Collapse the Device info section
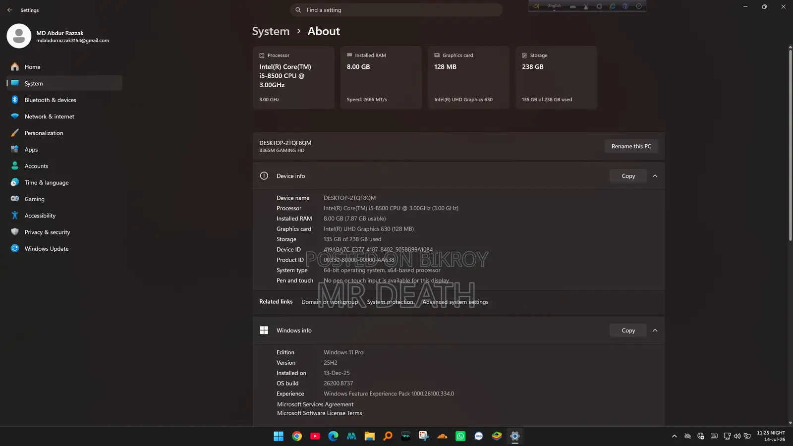This screenshot has width=793, height=446. pyautogui.click(x=655, y=176)
